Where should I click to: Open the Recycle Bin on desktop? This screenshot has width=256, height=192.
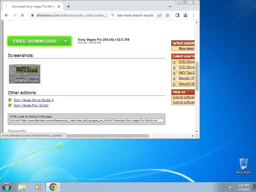243,166
